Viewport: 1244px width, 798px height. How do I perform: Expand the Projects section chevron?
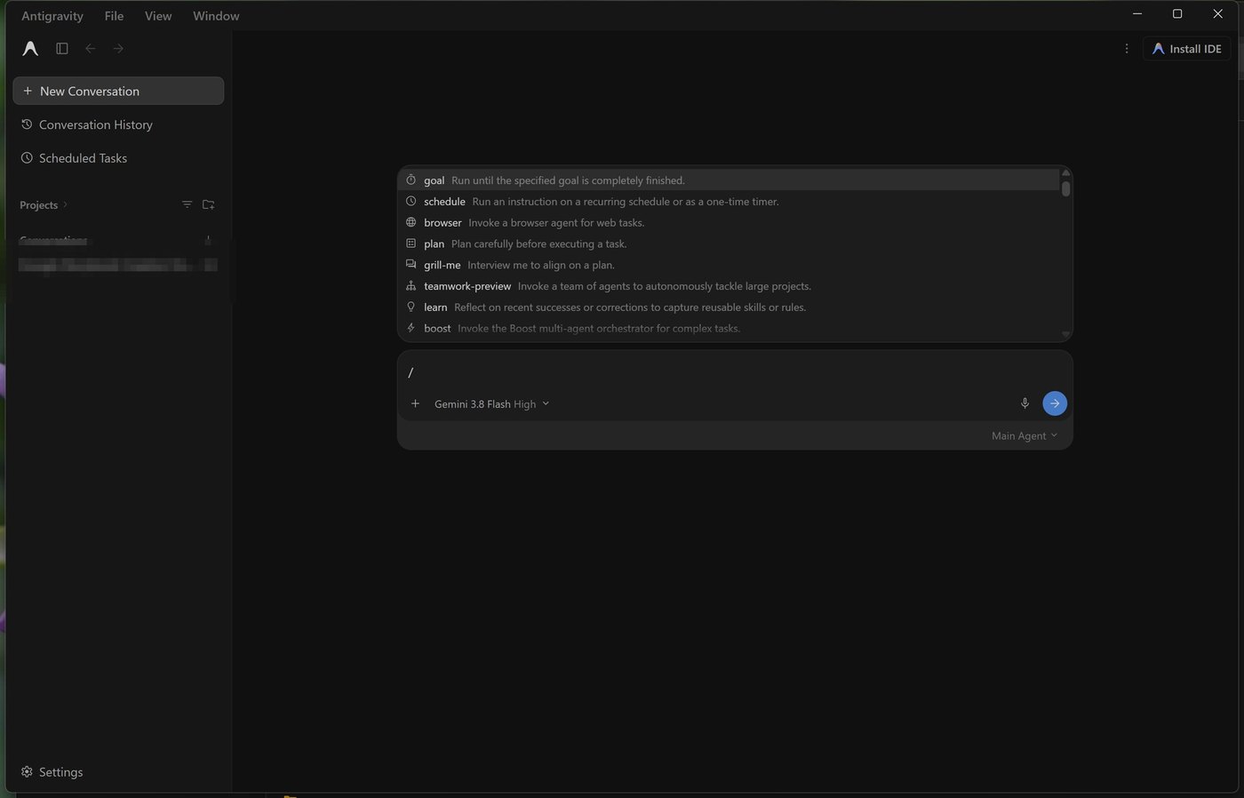tap(65, 205)
